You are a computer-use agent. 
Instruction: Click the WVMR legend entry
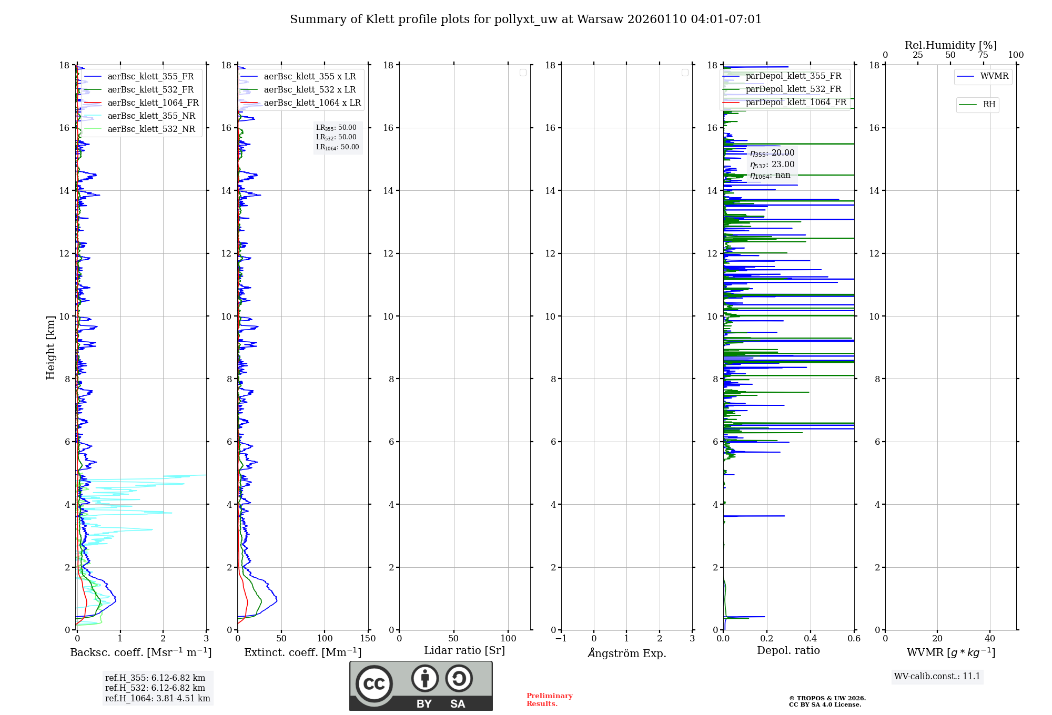994,76
